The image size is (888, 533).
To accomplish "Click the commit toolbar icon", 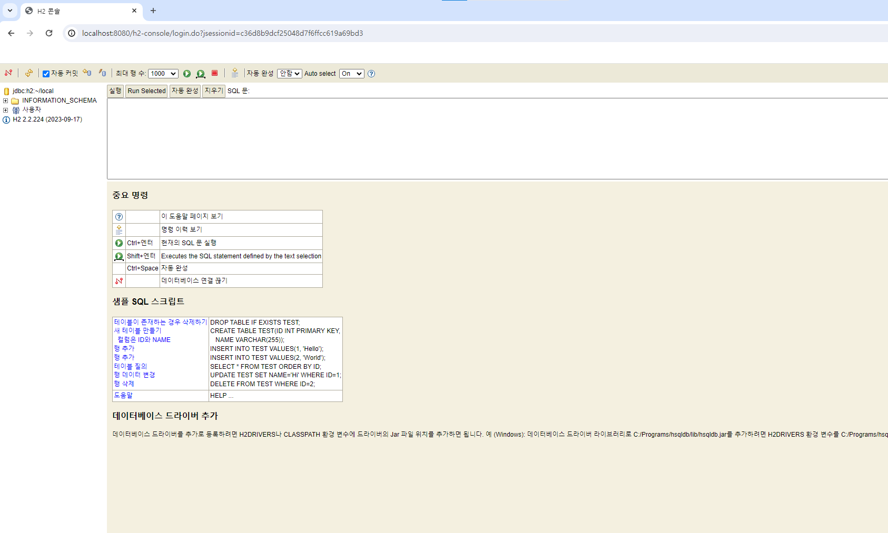I will 103,73.
